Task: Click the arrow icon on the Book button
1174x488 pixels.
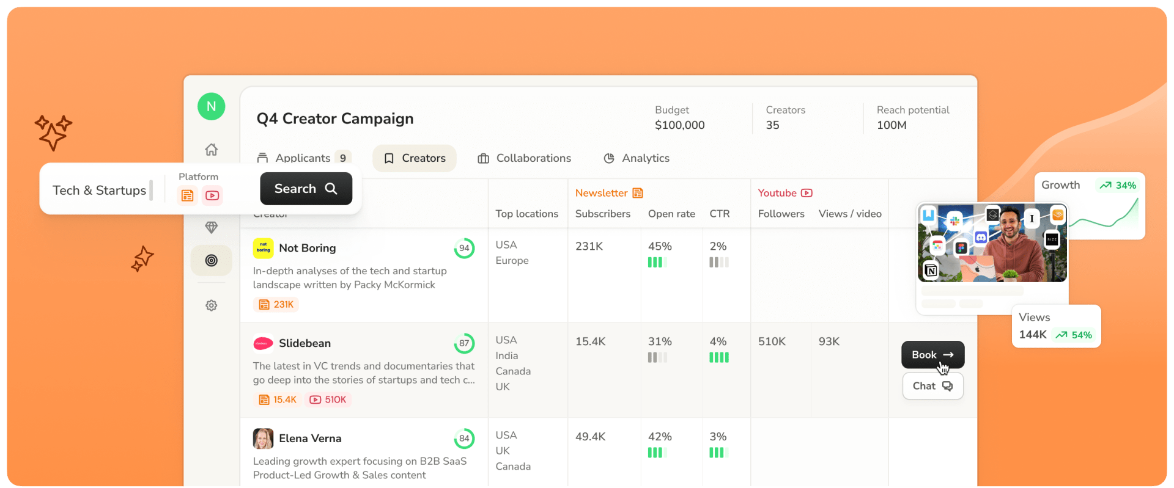Action: coord(948,355)
